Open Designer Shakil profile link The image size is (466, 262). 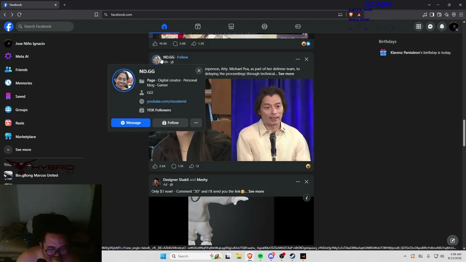pos(176,180)
